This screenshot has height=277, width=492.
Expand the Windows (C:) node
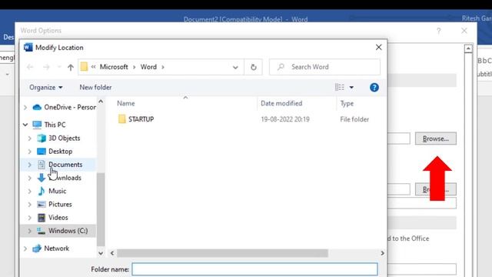tap(30, 231)
